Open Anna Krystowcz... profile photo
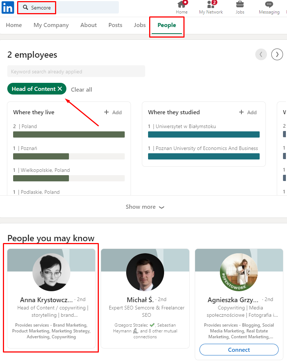 pos(51,272)
